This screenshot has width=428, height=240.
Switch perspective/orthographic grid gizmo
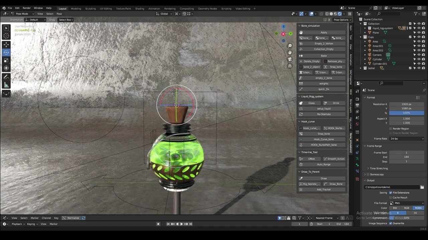tap(290, 66)
